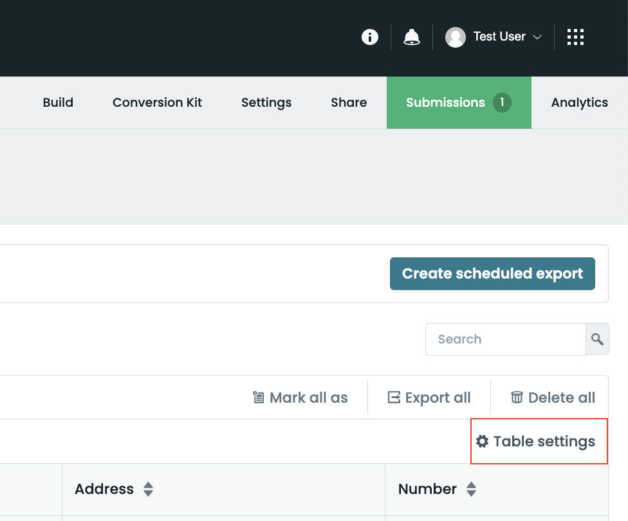Click Export all submissions
The height and width of the screenshot is (521, 628).
click(429, 398)
